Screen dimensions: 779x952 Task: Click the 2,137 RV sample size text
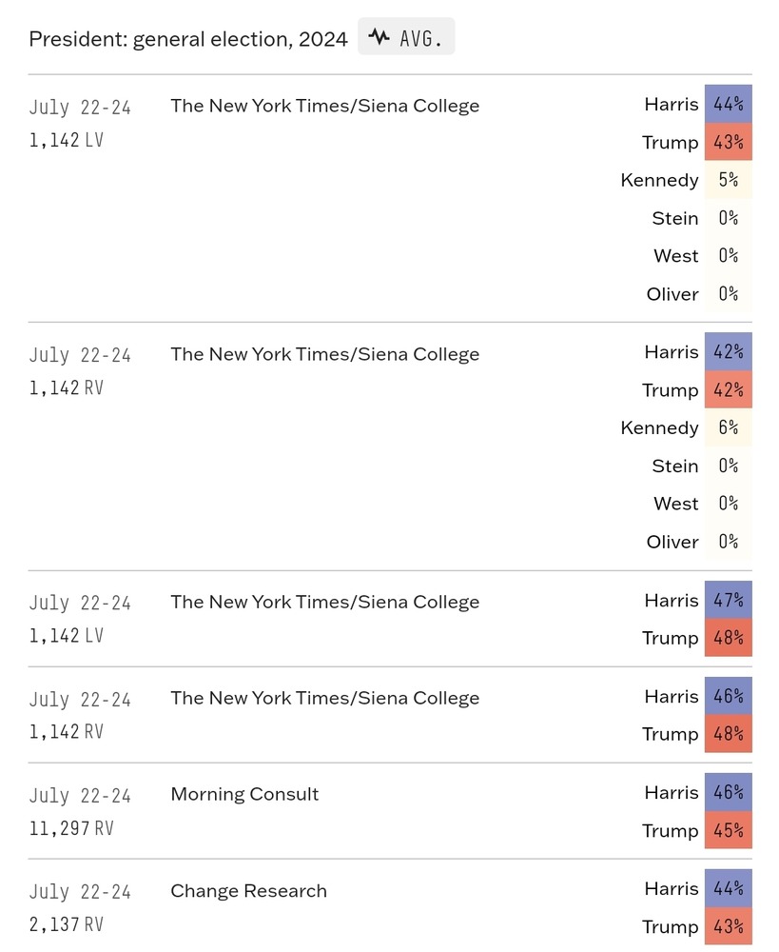point(67,924)
